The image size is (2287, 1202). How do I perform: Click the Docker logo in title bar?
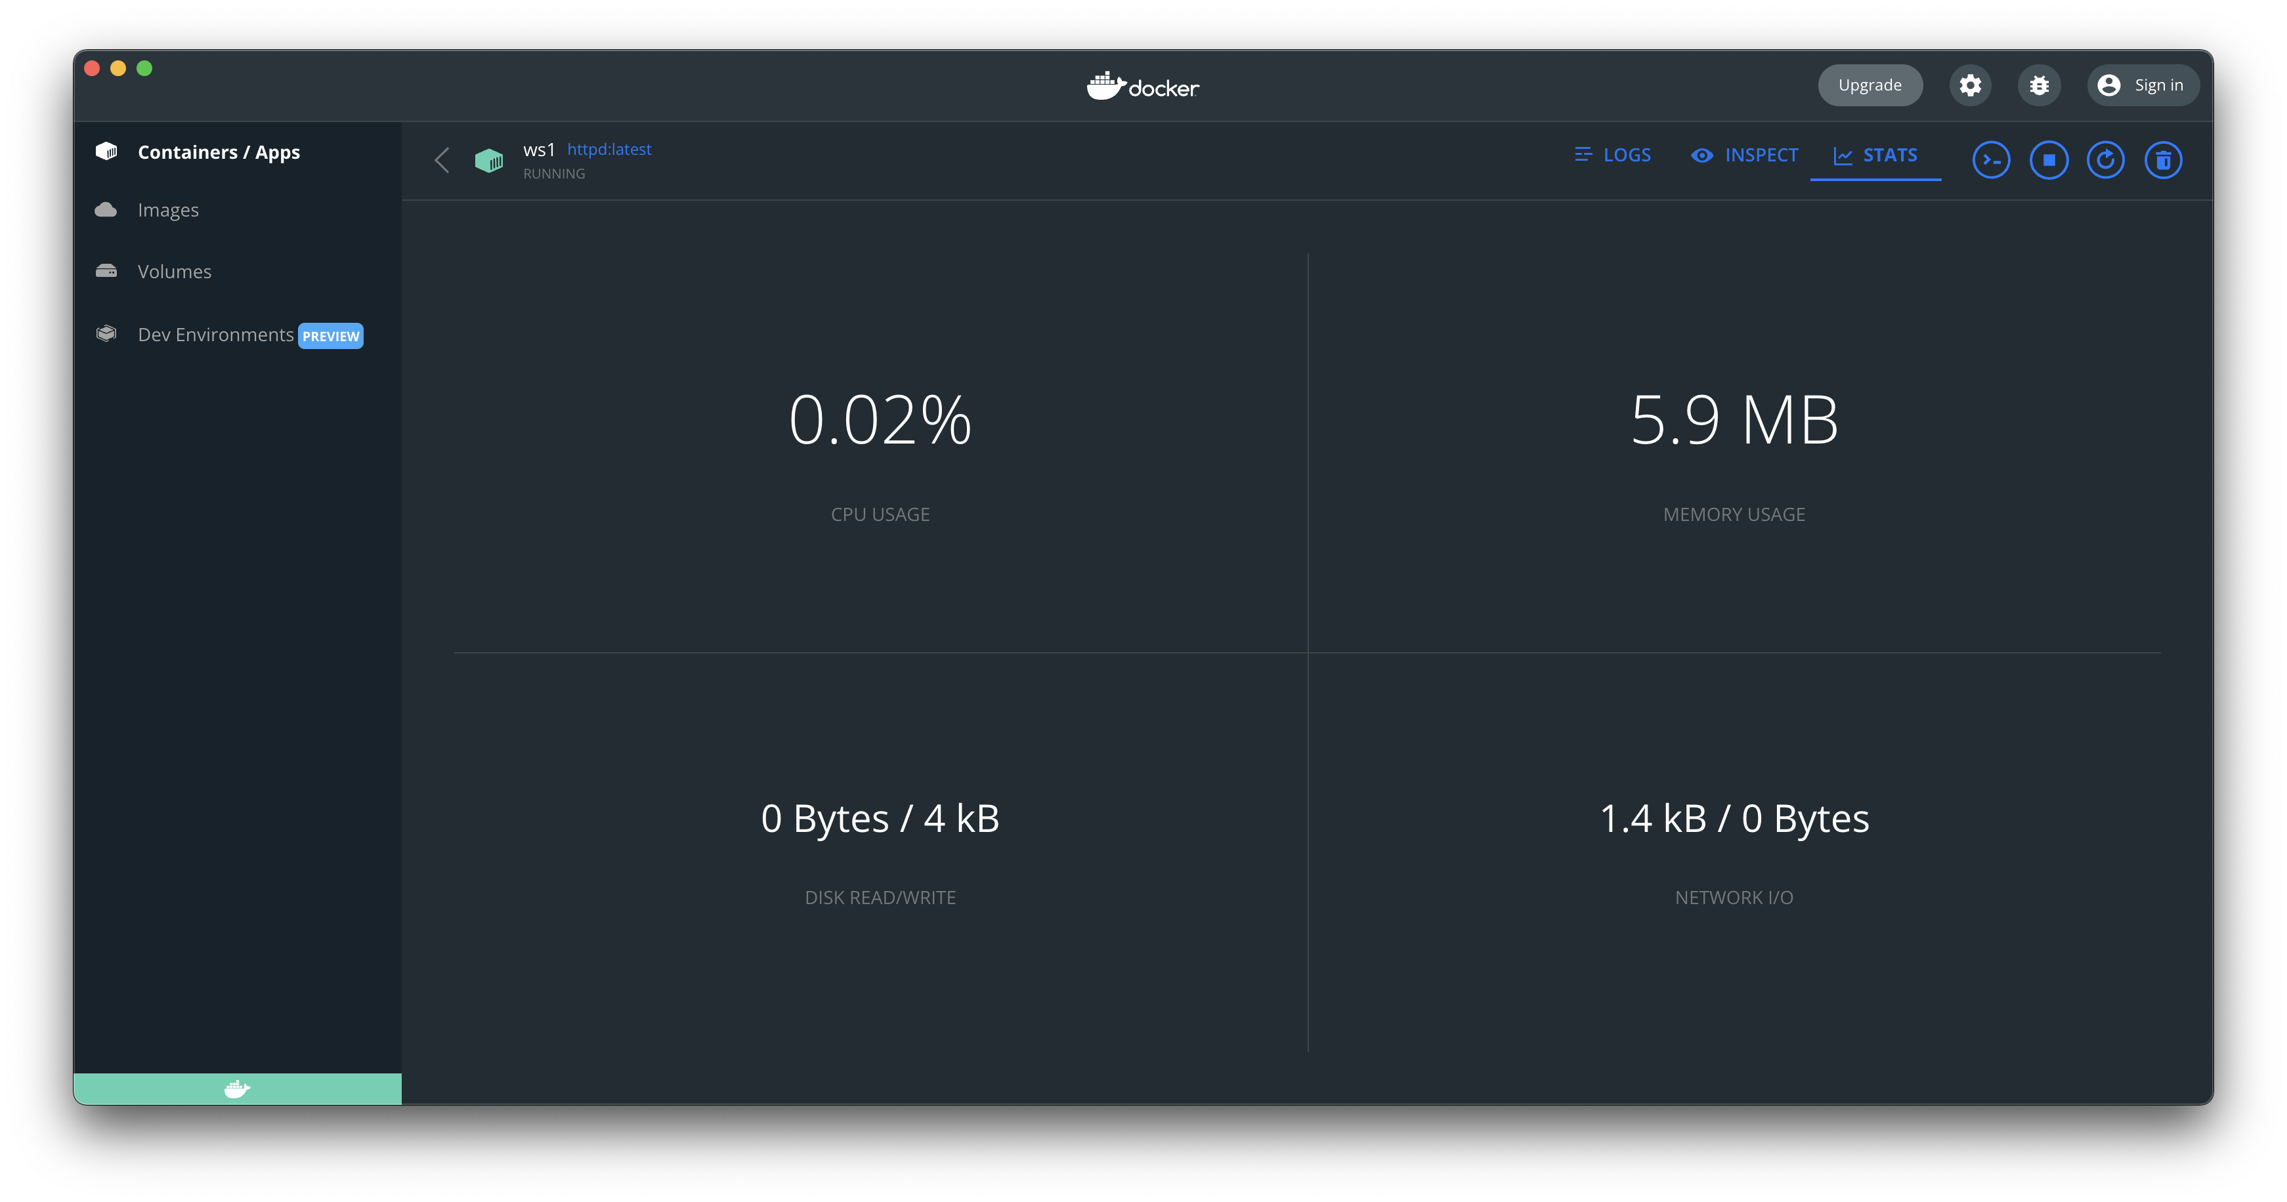pos(1143,86)
